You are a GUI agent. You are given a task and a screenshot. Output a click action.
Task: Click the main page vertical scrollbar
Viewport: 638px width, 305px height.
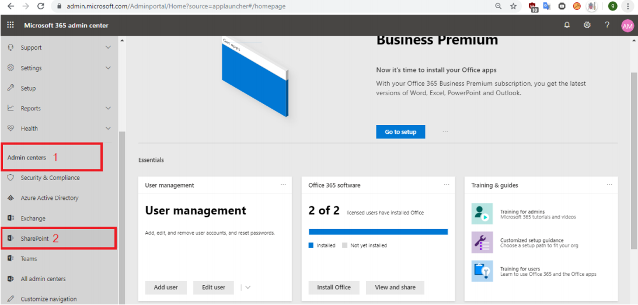coord(634,161)
